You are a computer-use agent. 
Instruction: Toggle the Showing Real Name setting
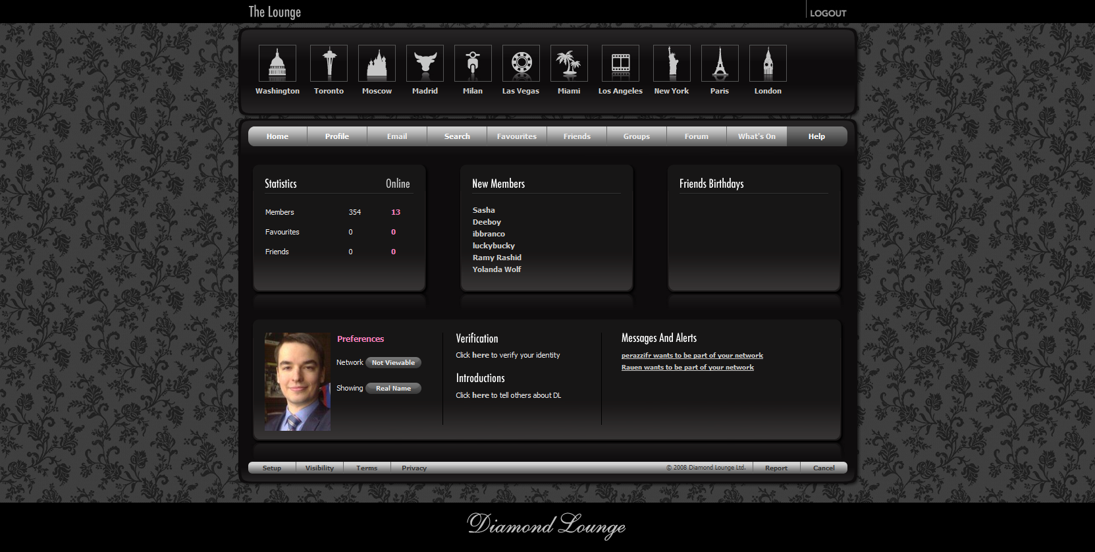(x=393, y=388)
